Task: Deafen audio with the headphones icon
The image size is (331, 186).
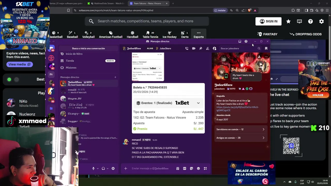Action: (103, 168)
